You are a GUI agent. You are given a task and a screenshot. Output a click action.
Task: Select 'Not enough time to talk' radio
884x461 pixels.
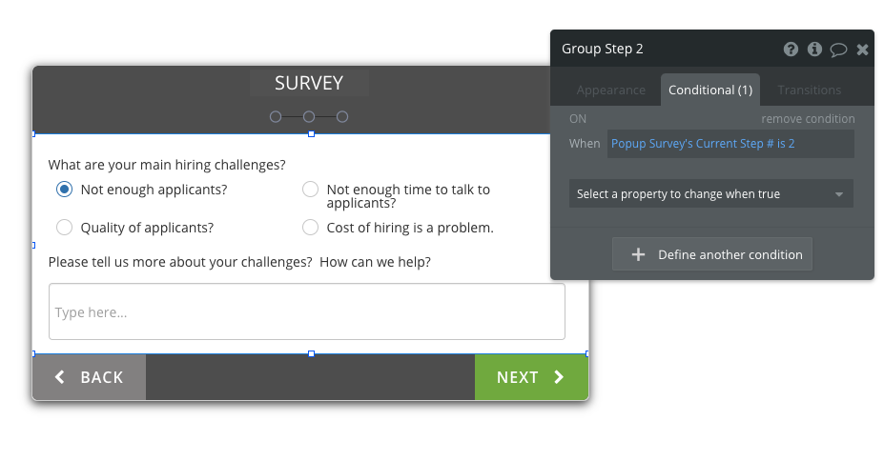pos(310,190)
